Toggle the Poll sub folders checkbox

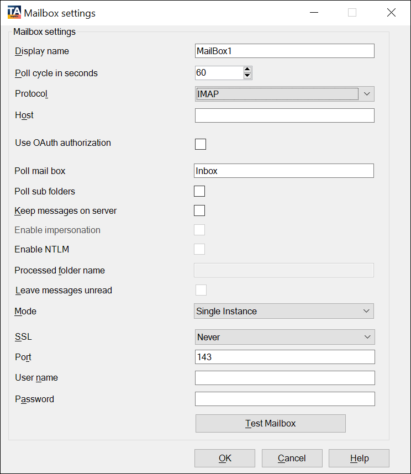coord(199,191)
